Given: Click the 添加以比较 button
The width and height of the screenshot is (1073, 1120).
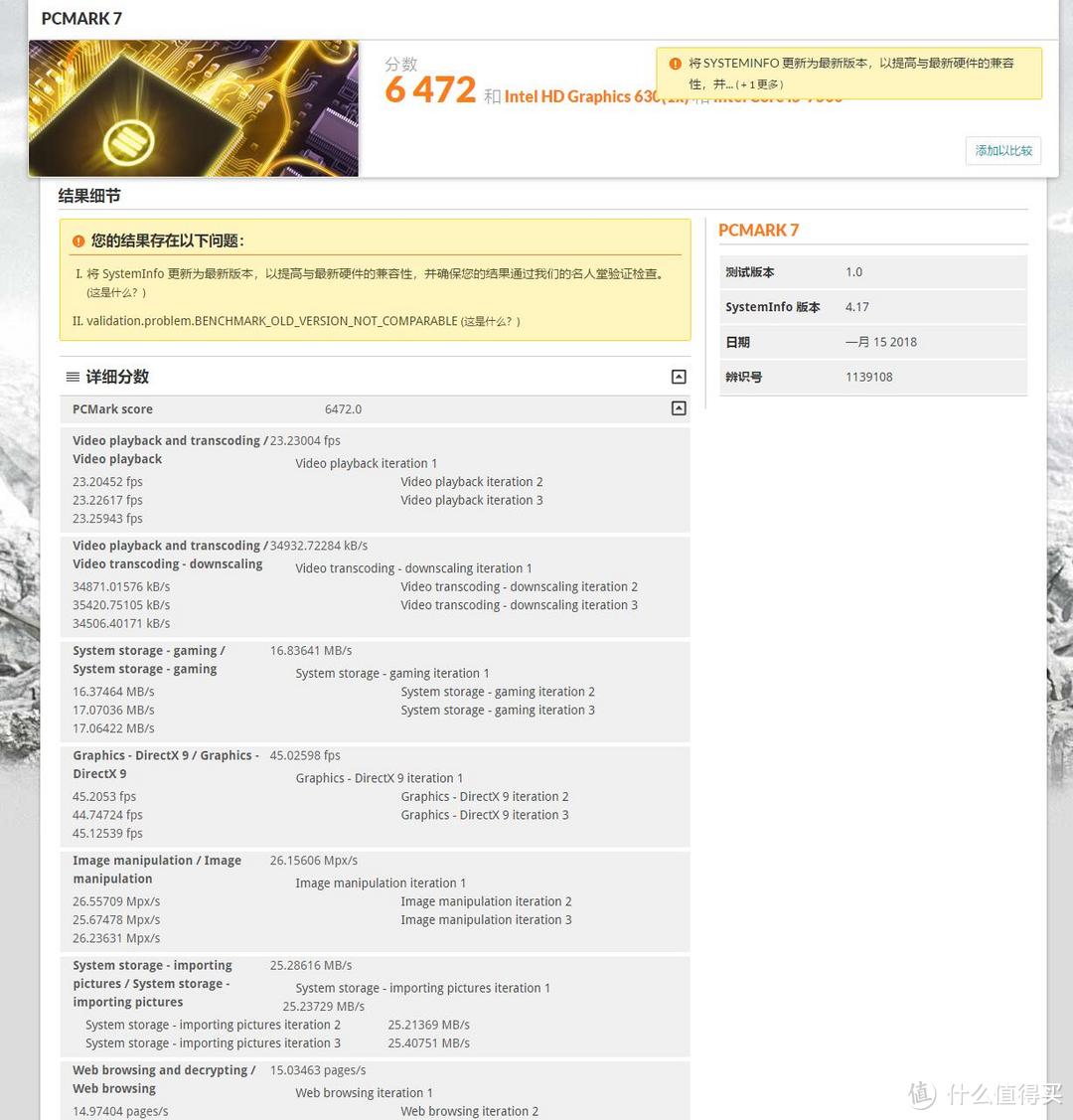Looking at the screenshot, I should click(x=1003, y=151).
